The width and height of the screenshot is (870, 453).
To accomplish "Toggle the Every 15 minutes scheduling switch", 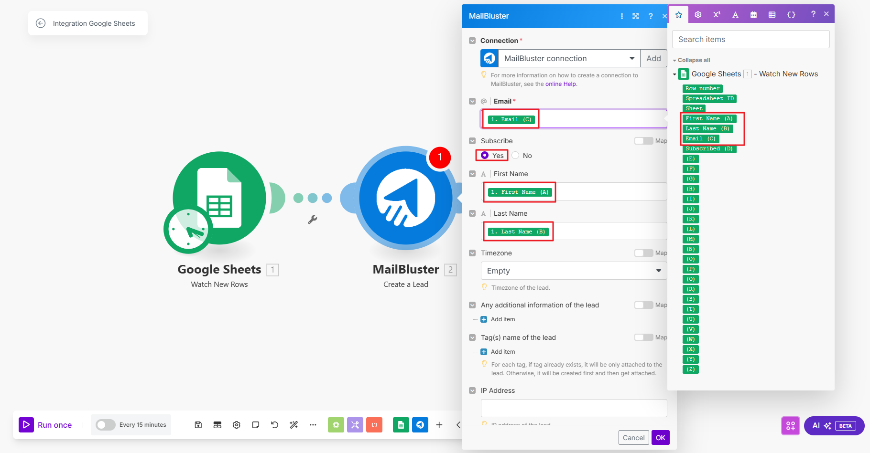I will click(105, 425).
